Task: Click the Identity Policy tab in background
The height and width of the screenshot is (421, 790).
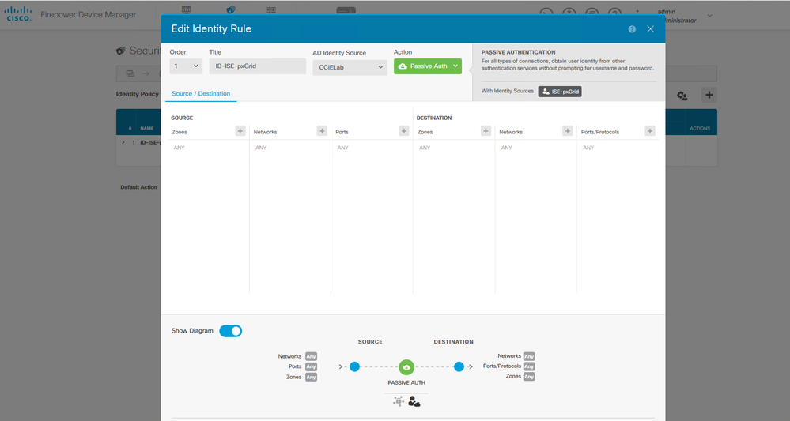Action: coord(138,94)
